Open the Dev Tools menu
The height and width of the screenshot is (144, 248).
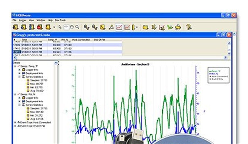coord(60,20)
